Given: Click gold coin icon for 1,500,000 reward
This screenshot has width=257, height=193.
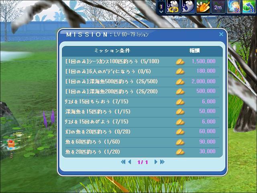Looking at the screenshot, I should tap(180, 62).
